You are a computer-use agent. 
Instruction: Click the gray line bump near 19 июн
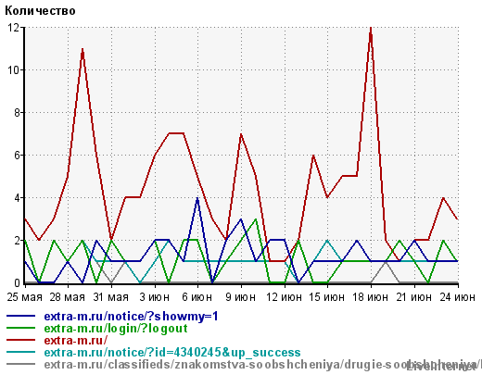pyautogui.click(x=386, y=262)
